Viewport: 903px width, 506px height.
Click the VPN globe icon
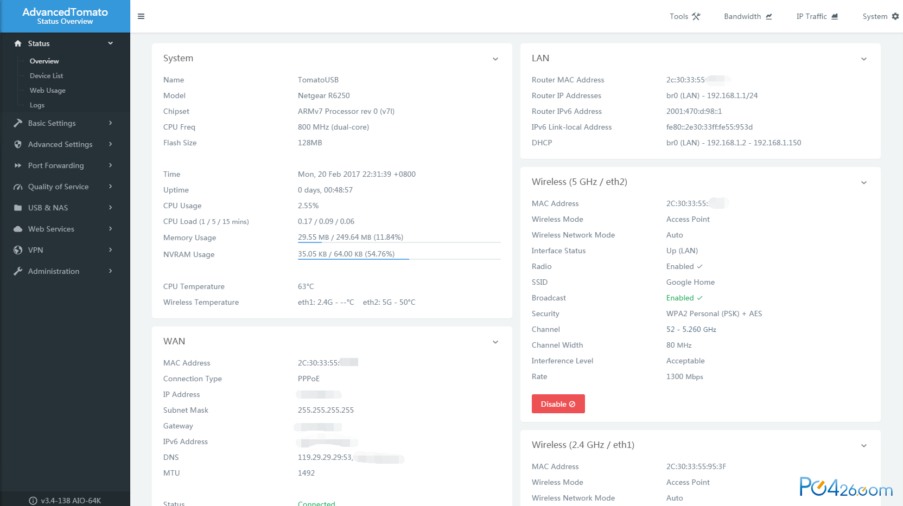pos(18,250)
